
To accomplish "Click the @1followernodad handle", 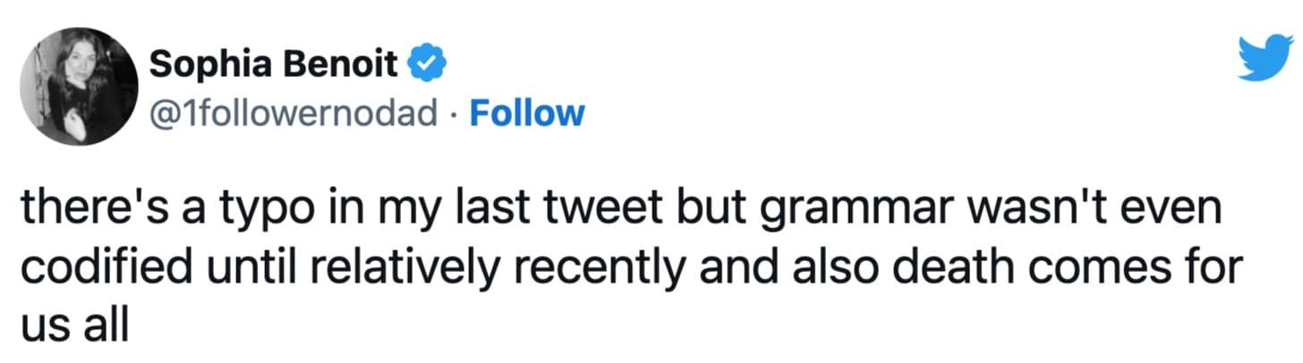I will 294,114.
